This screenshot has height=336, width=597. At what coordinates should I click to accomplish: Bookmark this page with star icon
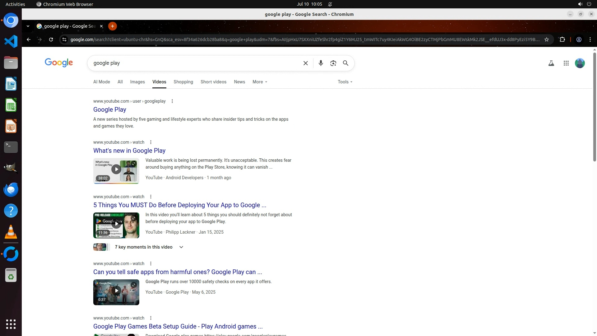[x=546, y=40]
